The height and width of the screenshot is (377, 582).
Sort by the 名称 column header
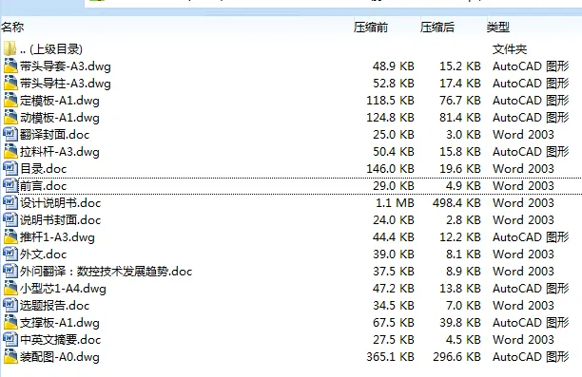[x=12, y=27]
